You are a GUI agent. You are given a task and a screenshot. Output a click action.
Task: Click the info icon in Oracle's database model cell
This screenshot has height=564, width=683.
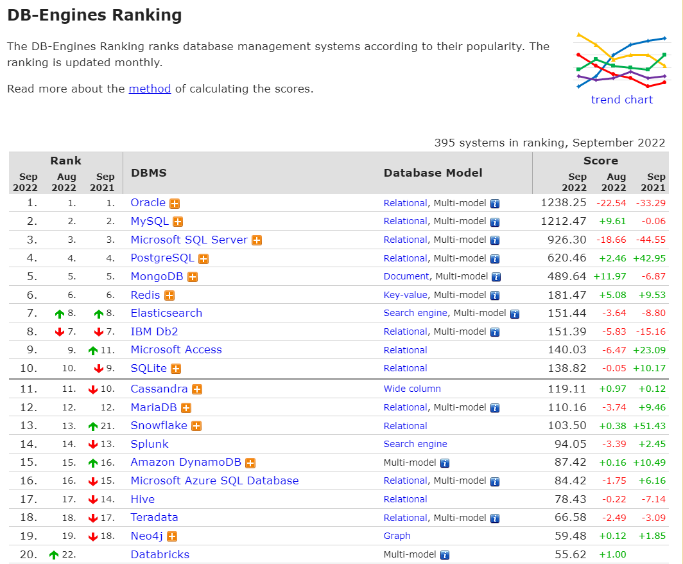coord(495,204)
